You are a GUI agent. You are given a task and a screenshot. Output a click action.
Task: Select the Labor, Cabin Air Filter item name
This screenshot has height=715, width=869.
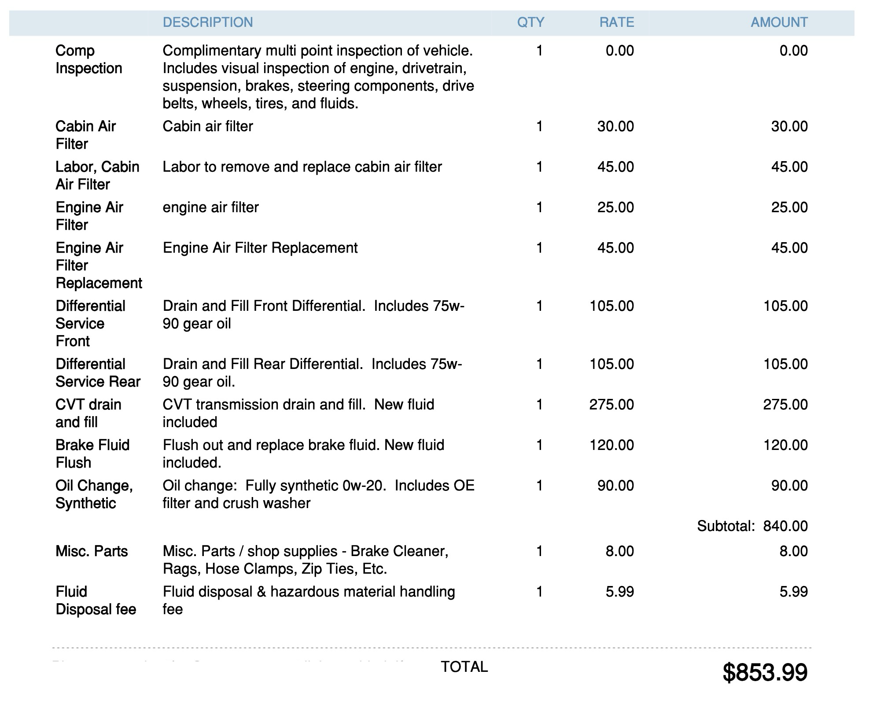(x=97, y=176)
